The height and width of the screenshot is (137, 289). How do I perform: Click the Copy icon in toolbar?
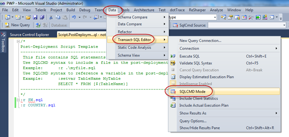coord(58,17)
